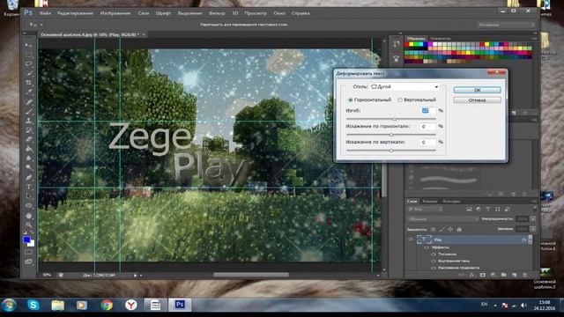Image resolution: width=564 pixels, height=317 pixels.
Task: Filter layers by smart object icon
Action: (507, 209)
